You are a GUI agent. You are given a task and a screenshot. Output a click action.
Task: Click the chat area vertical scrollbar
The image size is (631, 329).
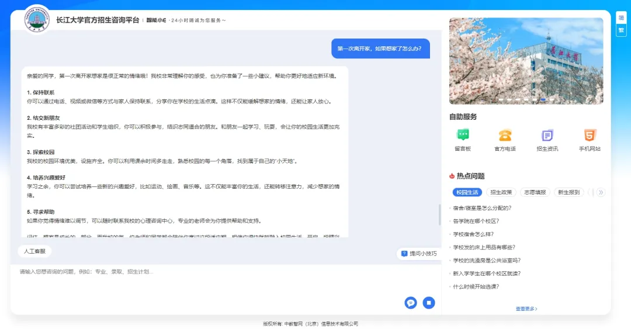[x=439, y=214]
